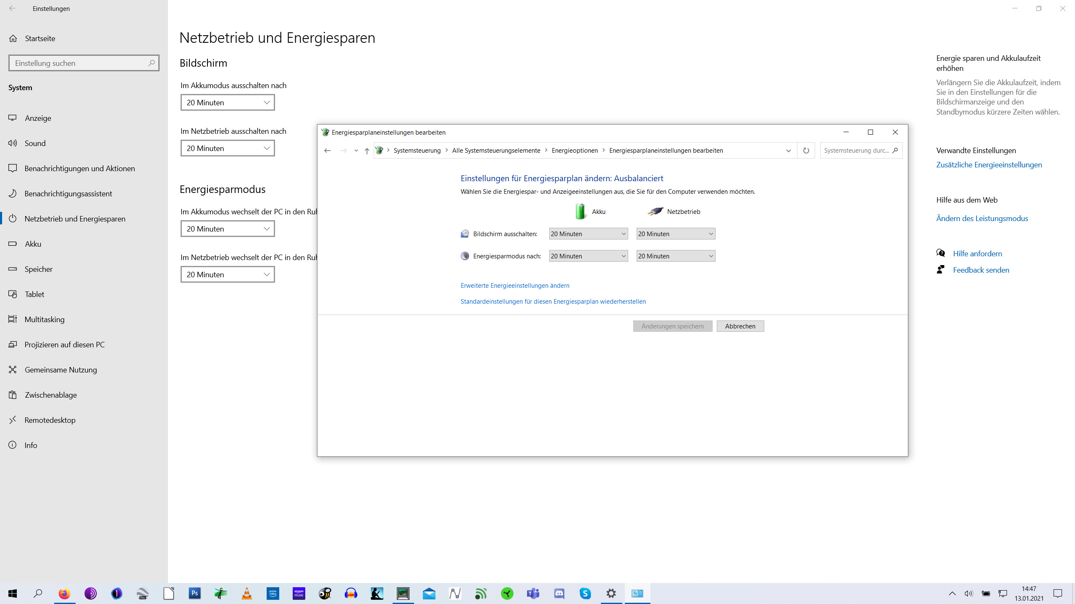
Task: Click the Startseite home icon in Settings
Action: pos(13,39)
